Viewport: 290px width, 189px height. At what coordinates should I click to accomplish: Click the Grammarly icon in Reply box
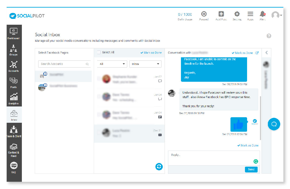(x=256, y=161)
